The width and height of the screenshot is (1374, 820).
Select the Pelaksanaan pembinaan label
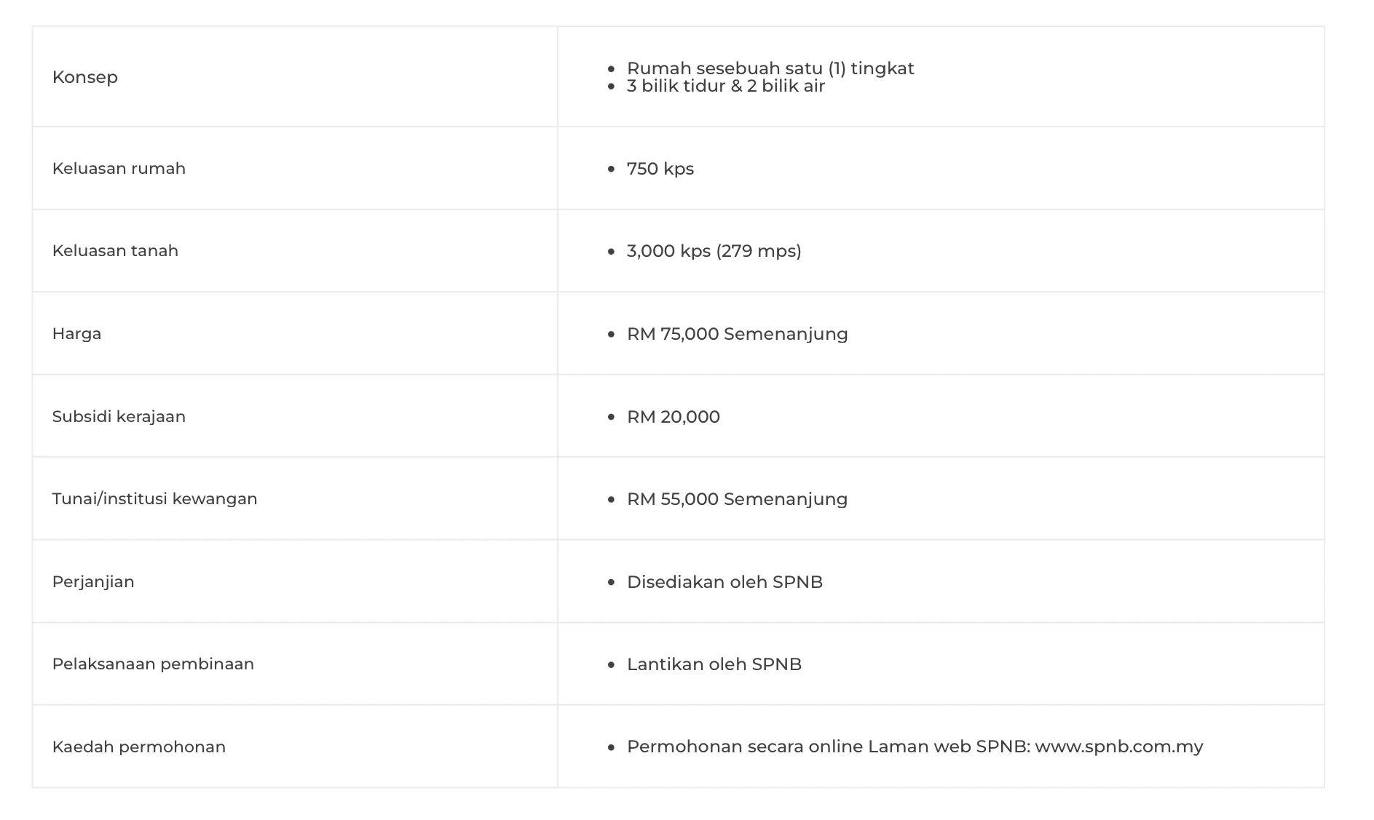click(153, 664)
